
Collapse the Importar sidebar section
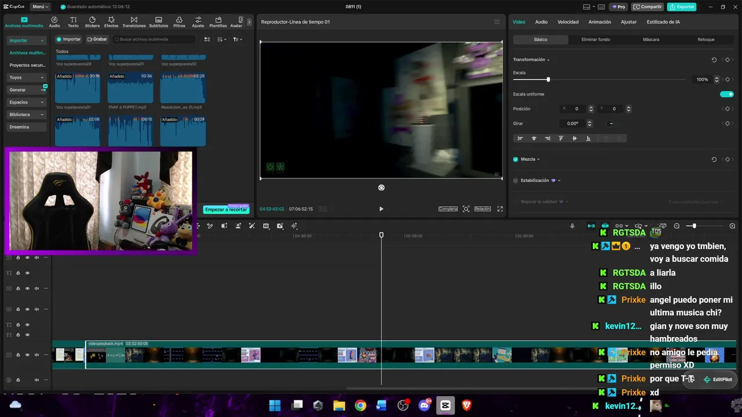coord(42,41)
